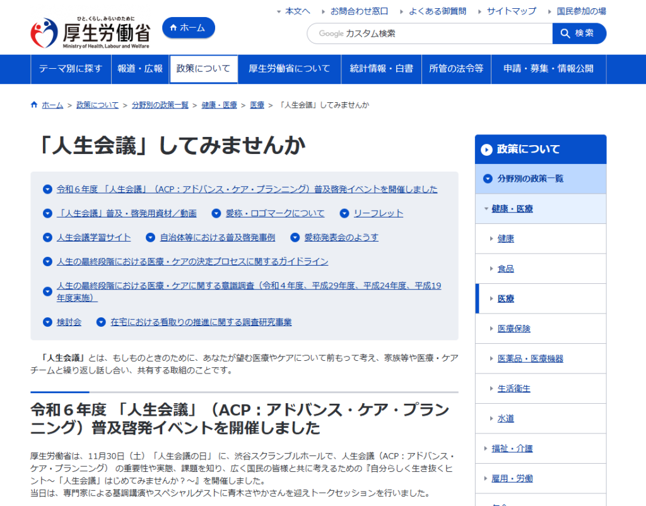Select 申請・募集・情報公開 in nav bar
Image resolution: width=646 pixels, height=506 pixels.
tap(548, 69)
